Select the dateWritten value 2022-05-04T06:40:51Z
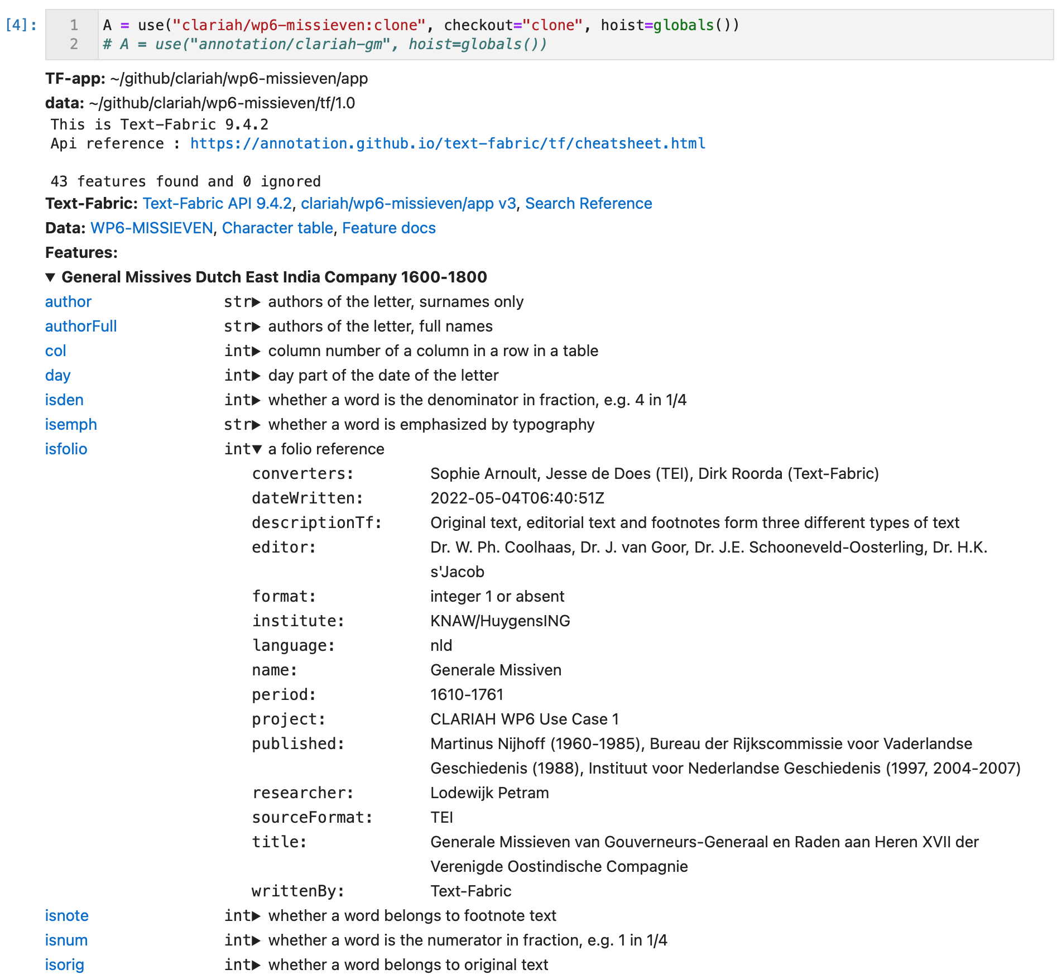 point(517,498)
